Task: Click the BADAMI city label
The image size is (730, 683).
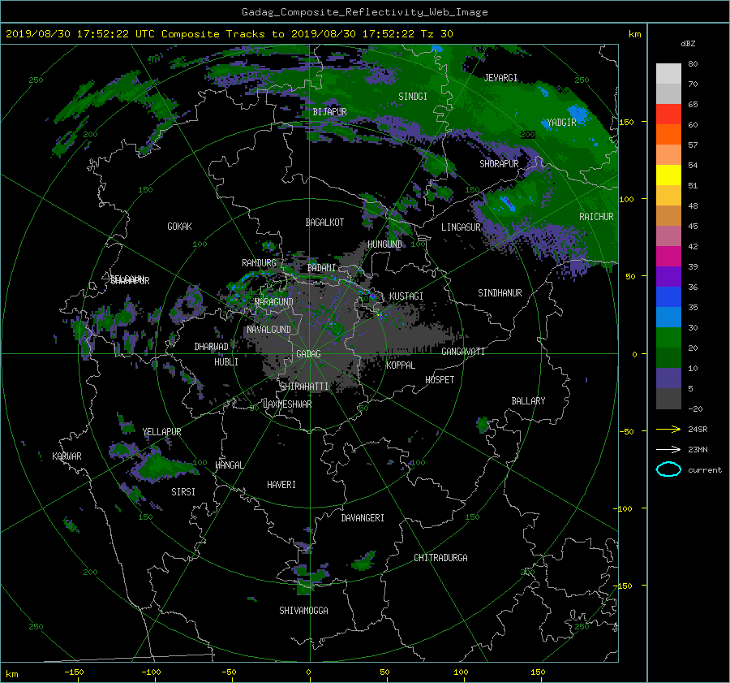Action: (321, 268)
